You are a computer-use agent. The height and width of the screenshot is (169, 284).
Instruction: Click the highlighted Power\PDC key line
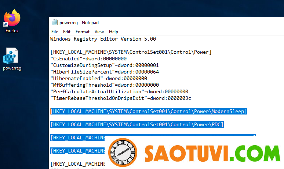pyautogui.click(x=136, y=125)
